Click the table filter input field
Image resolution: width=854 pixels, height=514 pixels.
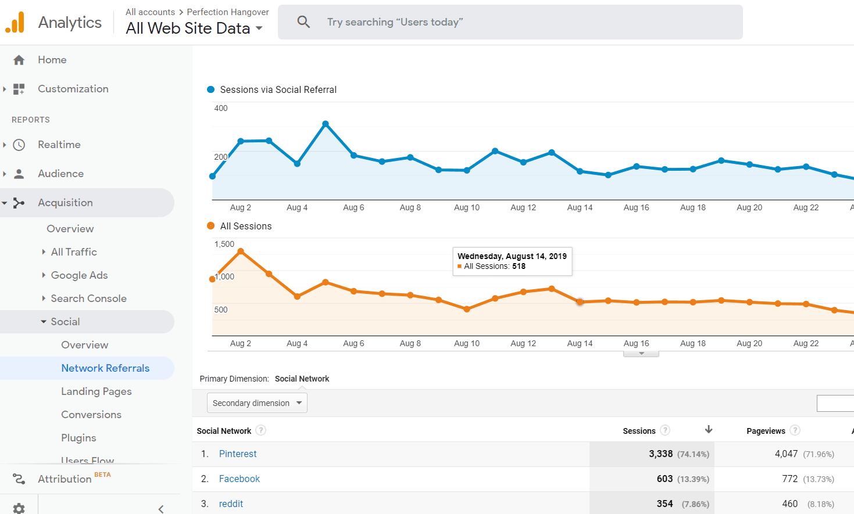[x=835, y=403]
